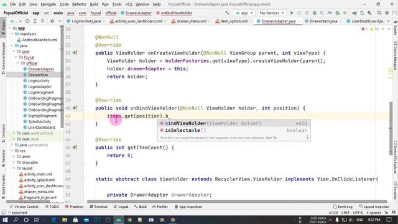398x224 pixels.
Task: Open Project panel options gear
Action: click(52, 21)
